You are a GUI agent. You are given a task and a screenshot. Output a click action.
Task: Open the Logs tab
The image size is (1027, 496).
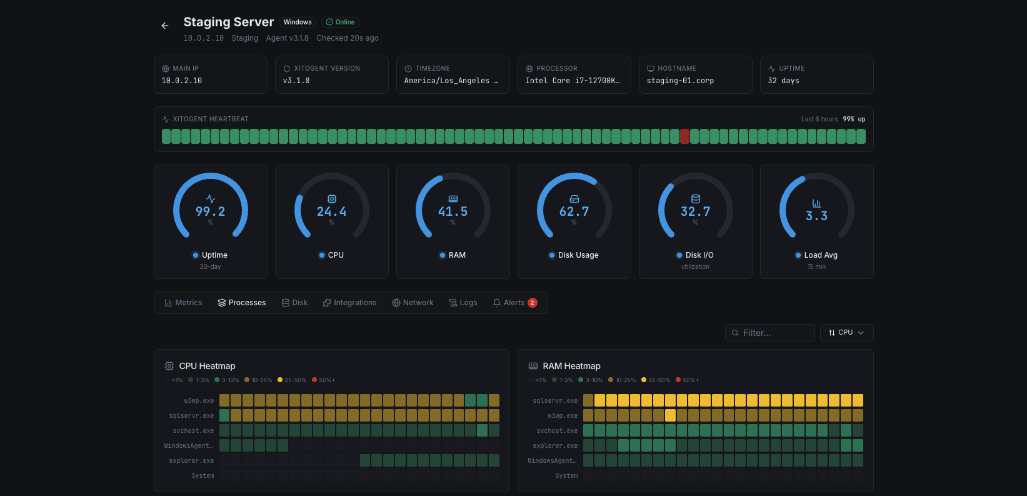pyautogui.click(x=463, y=303)
